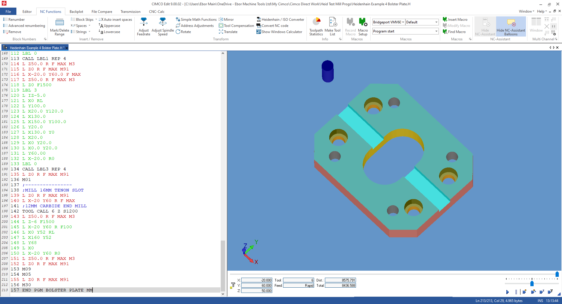The height and width of the screenshot is (304, 562).
Task: Click the X coordinate field in backplot
Action: tap(256, 280)
